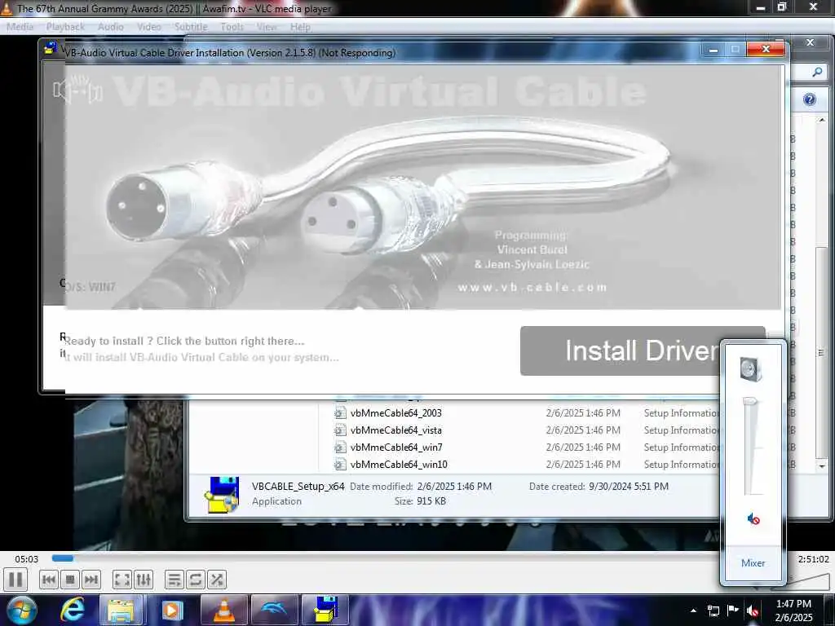The width and height of the screenshot is (835, 626).
Task: Click the total time 2:51:02 label
Action: (813, 559)
